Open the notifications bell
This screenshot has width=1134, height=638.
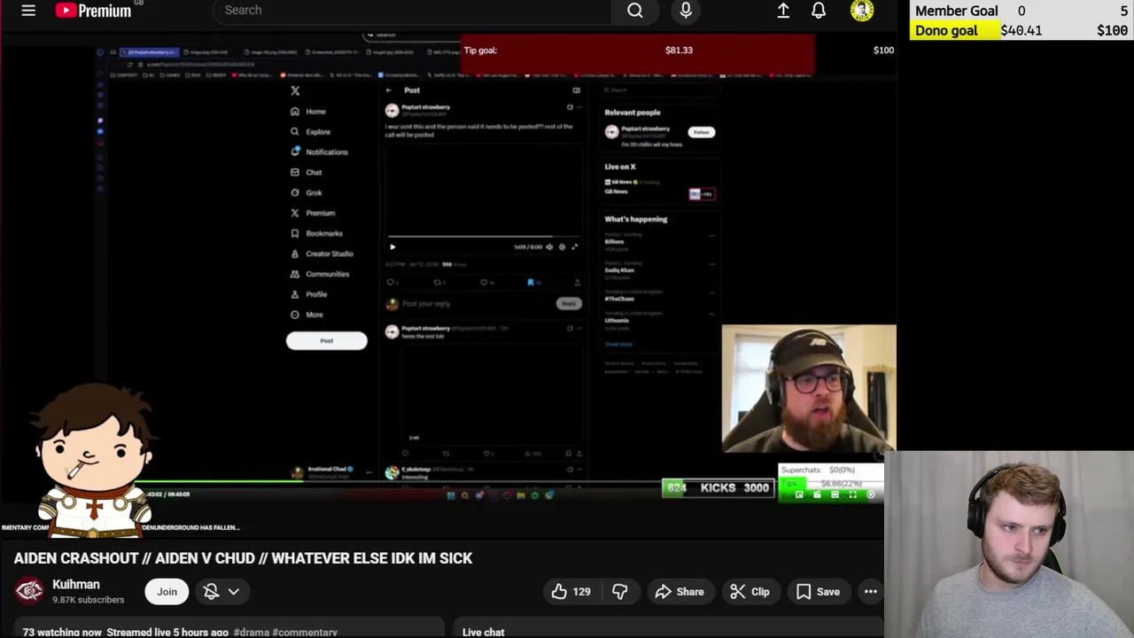[x=819, y=11]
